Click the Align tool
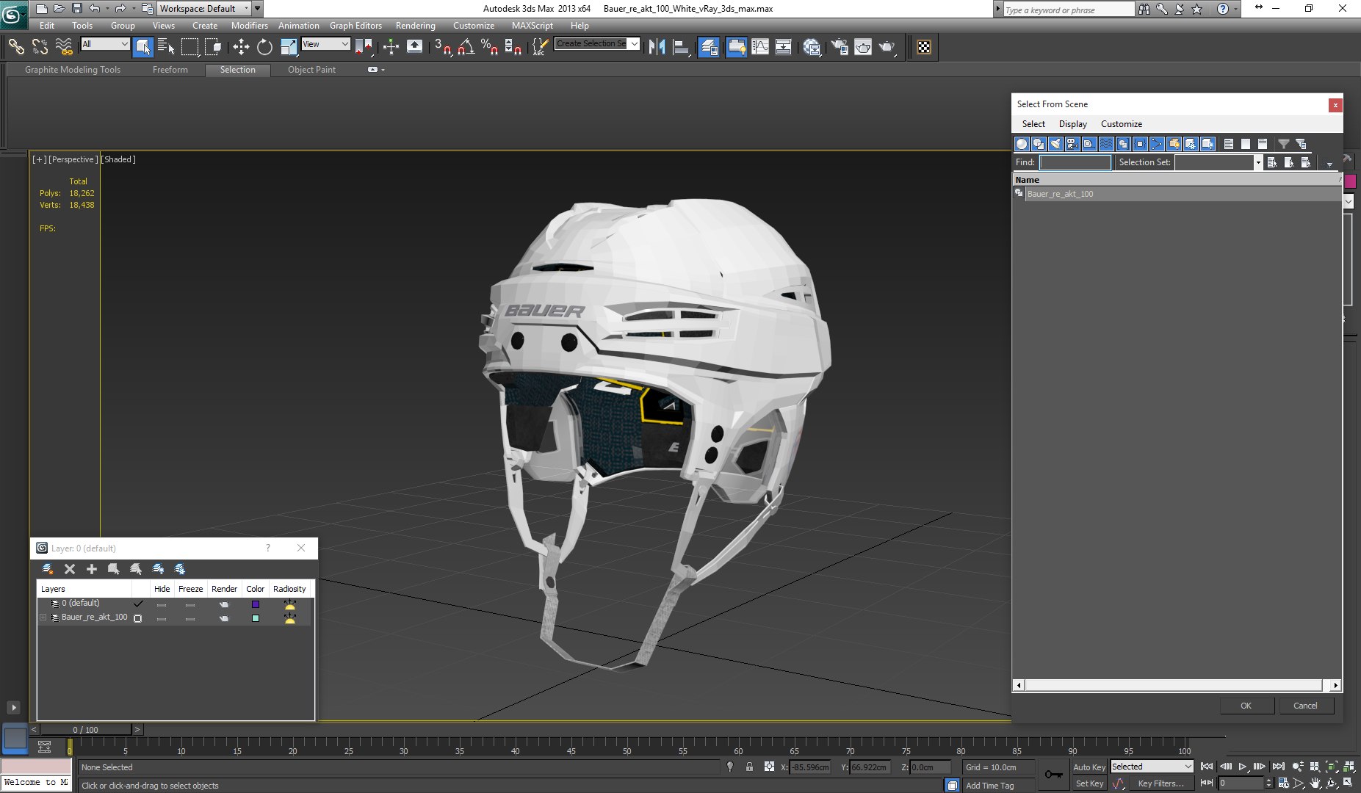 (x=681, y=47)
